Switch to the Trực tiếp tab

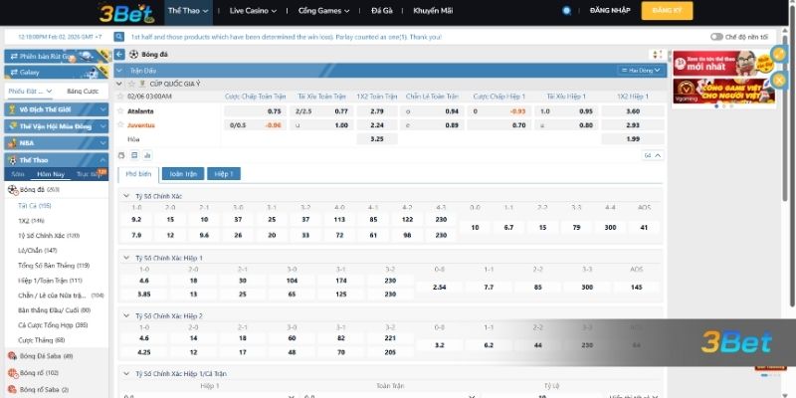tap(89, 174)
